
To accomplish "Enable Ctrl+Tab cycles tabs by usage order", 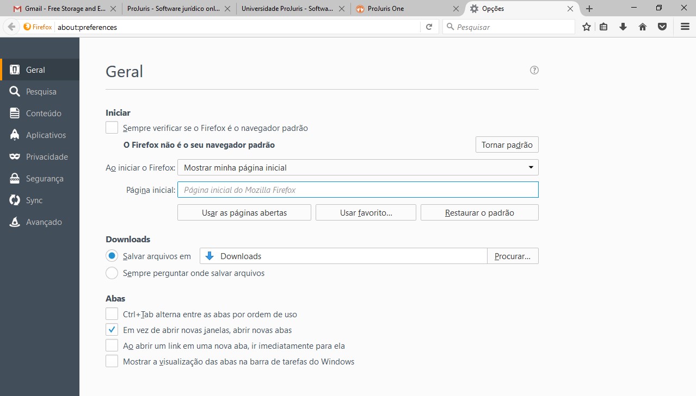I will pyautogui.click(x=112, y=314).
